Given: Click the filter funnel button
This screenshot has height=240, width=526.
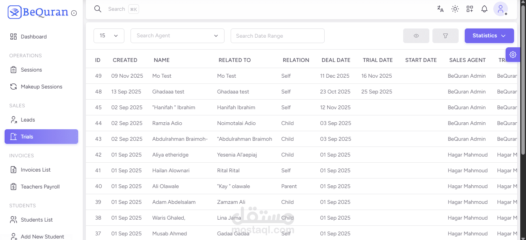Looking at the screenshot, I should coord(446,36).
